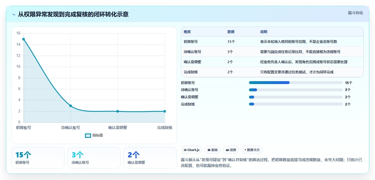Click the Chart.js tag pill
The image size is (375, 180).
(192, 150)
